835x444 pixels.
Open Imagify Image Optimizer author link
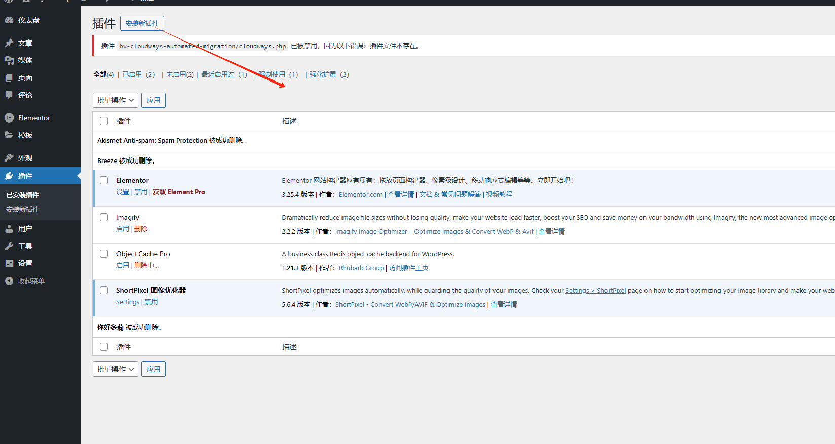(434, 231)
